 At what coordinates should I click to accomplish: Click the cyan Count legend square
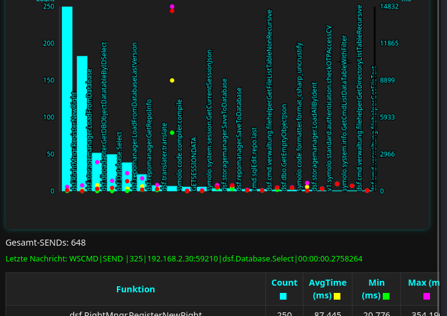pos(283,296)
